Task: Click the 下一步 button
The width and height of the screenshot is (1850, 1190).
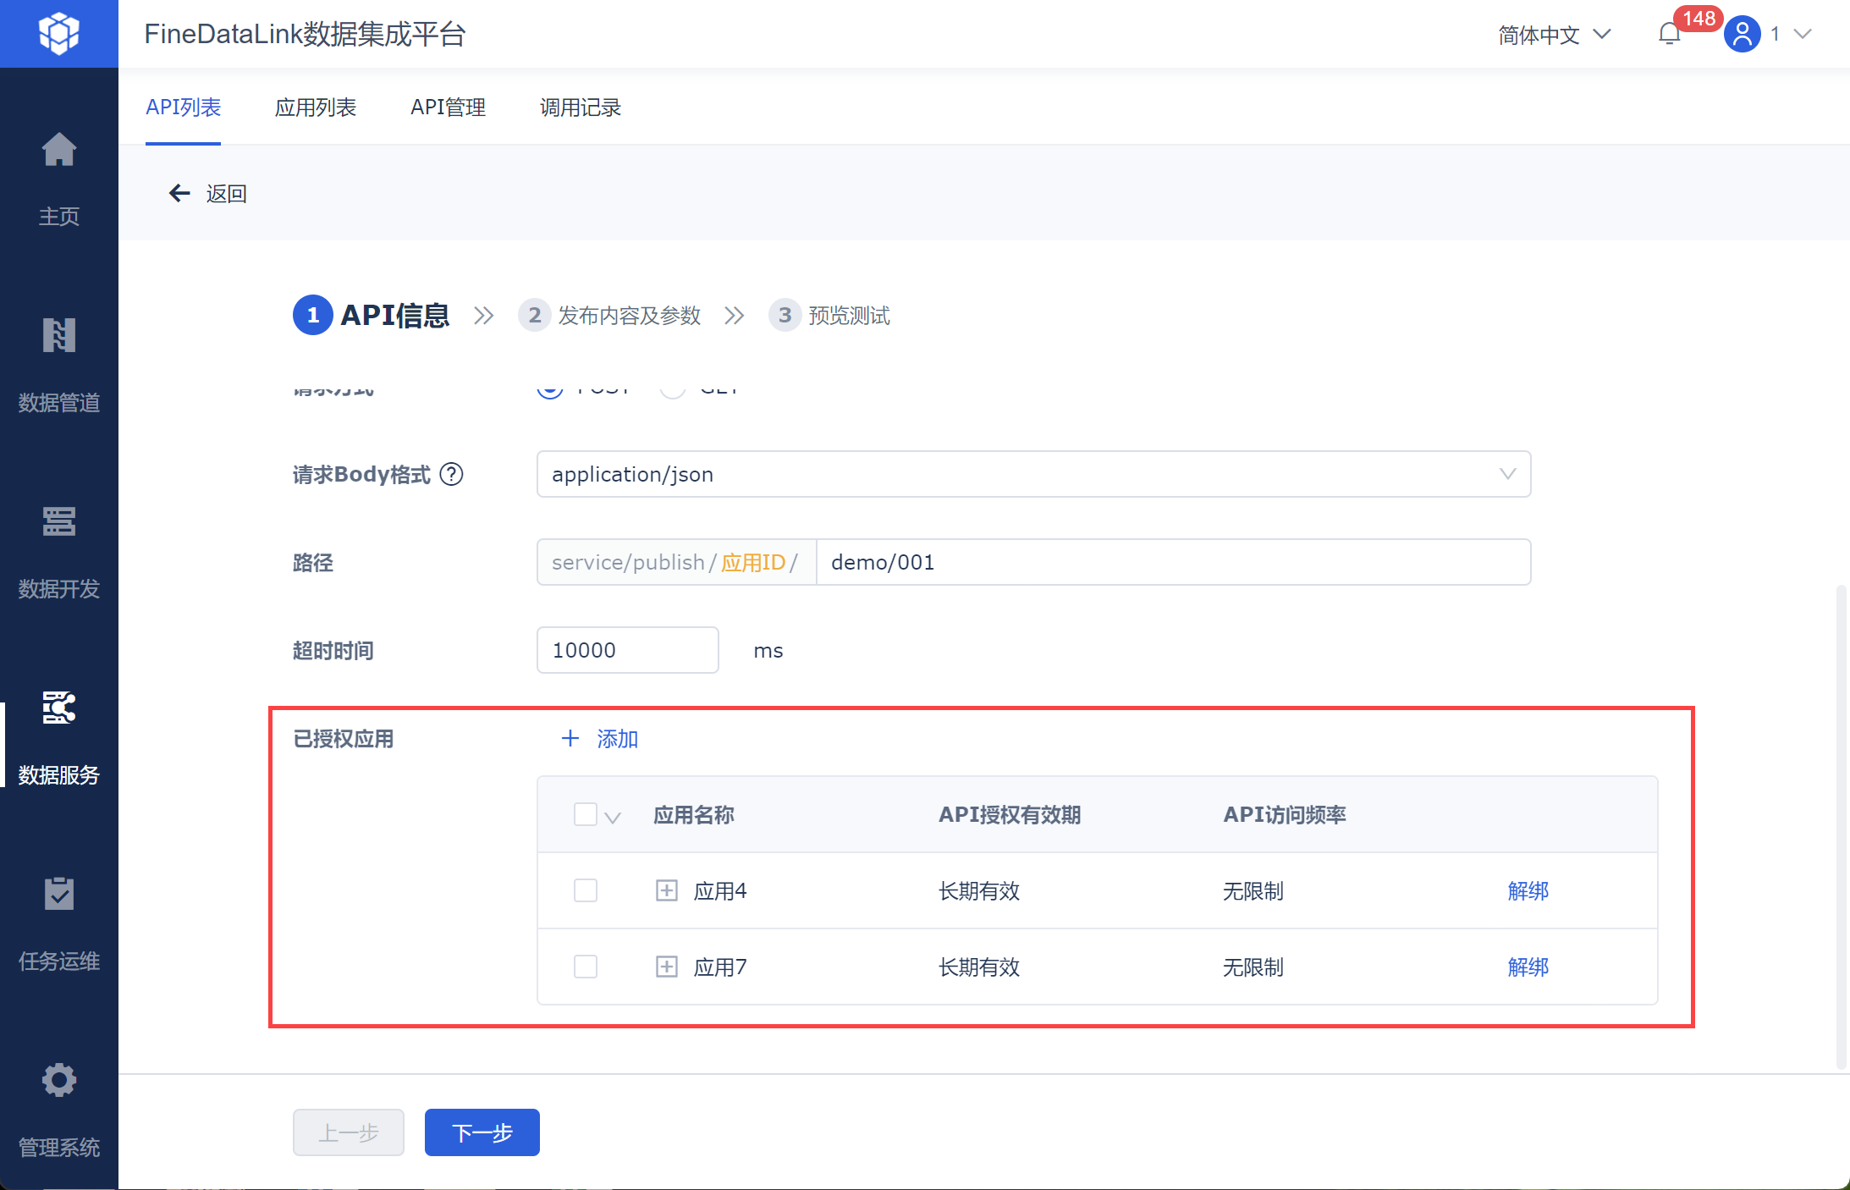Action: coord(482,1132)
